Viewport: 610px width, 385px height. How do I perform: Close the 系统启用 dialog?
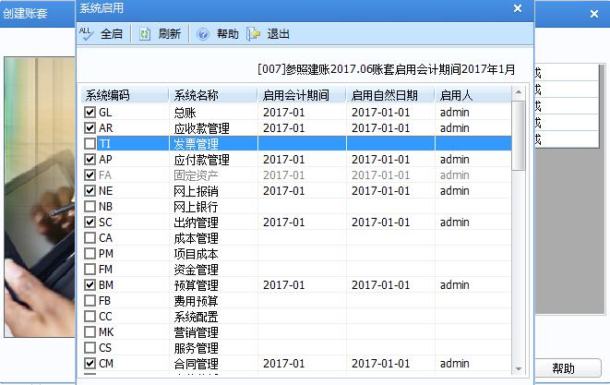click(518, 8)
